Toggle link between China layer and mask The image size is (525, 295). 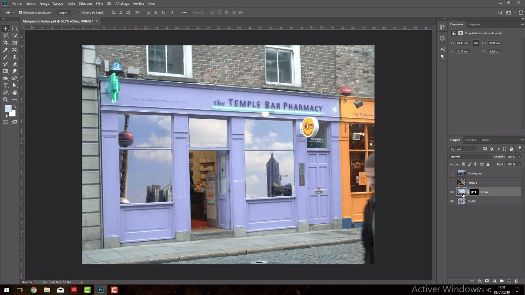pos(468,192)
